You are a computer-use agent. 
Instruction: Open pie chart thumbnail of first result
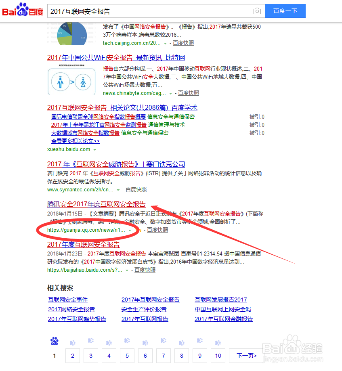click(72, 34)
